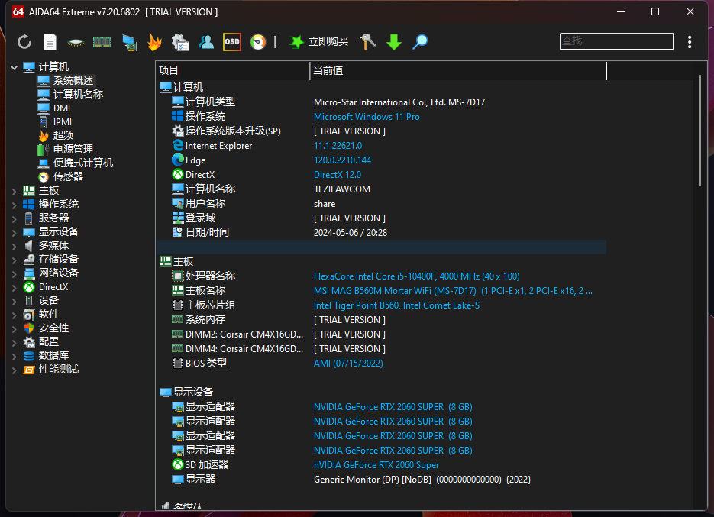Click the user profile toolbar icon
Image resolution: width=714 pixels, height=517 pixels.
tap(206, 42)
